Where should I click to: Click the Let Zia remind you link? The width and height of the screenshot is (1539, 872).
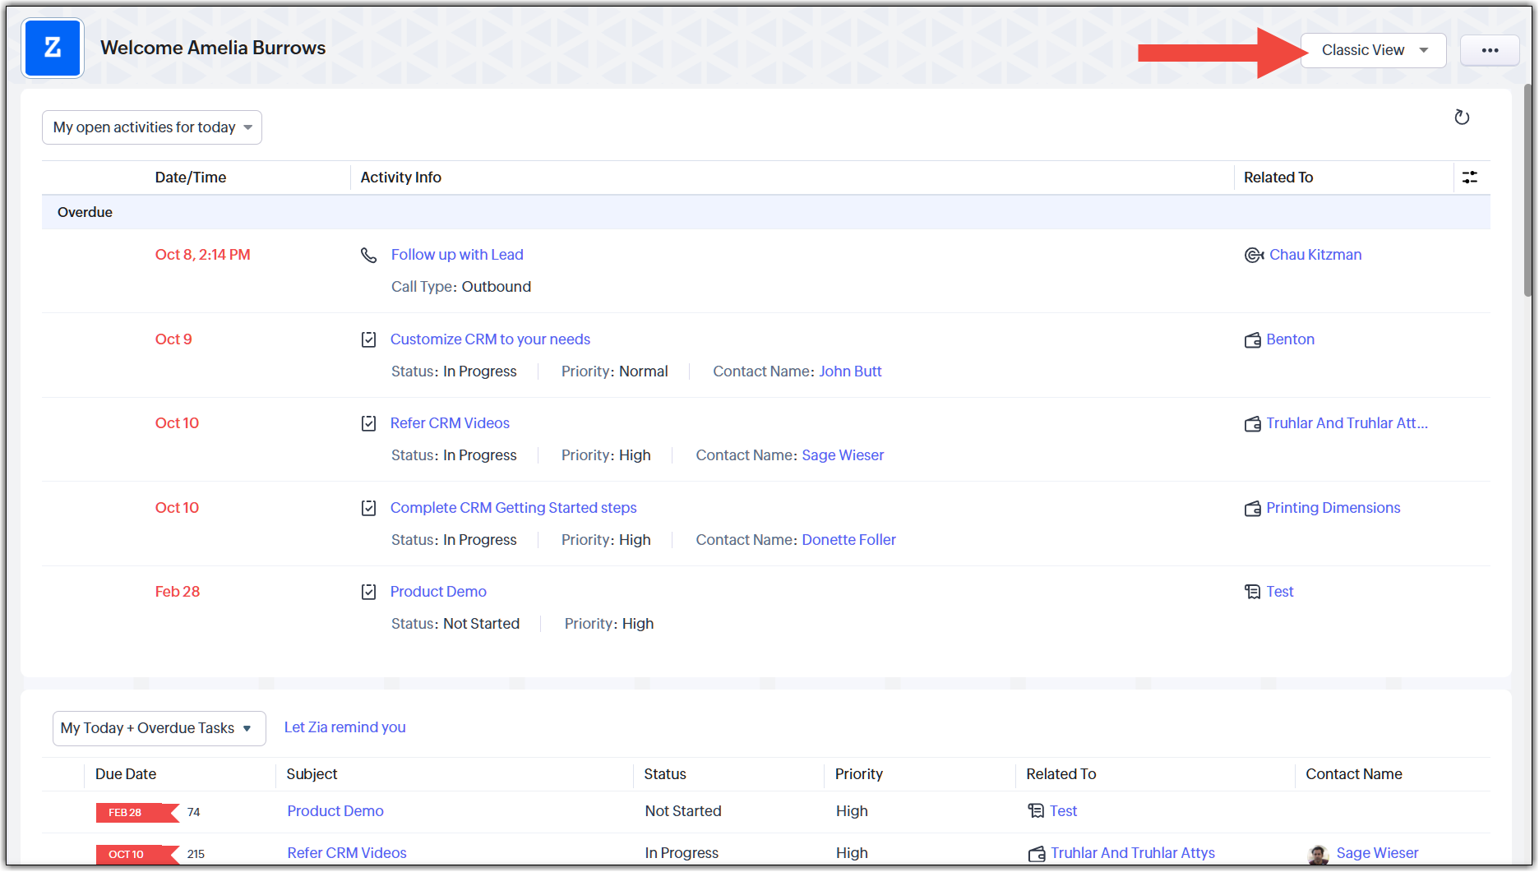pos(344,727)
